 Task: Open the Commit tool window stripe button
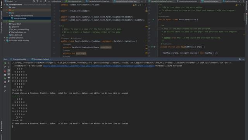click(2, 15)
